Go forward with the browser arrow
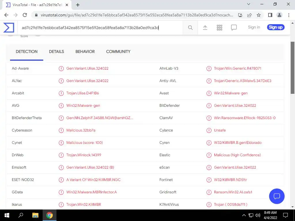The image size is (295, 221). (x=16, y=15)
